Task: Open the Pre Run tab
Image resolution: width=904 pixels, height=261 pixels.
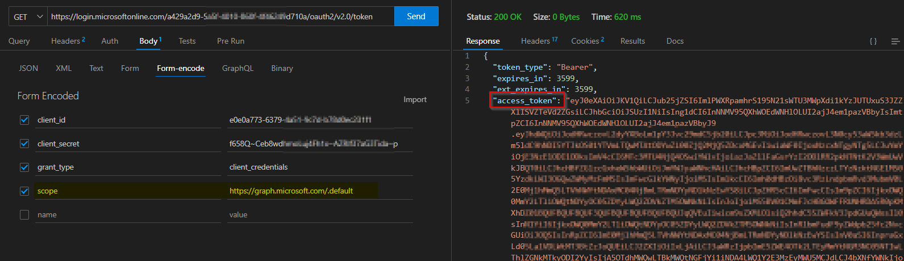Action: [231, 41]
